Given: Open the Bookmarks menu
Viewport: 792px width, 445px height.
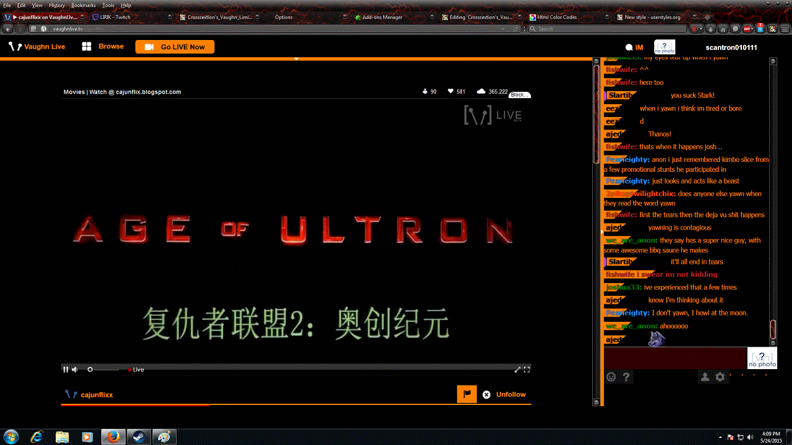Looking at the screenshot, I should tap(83, 5).
